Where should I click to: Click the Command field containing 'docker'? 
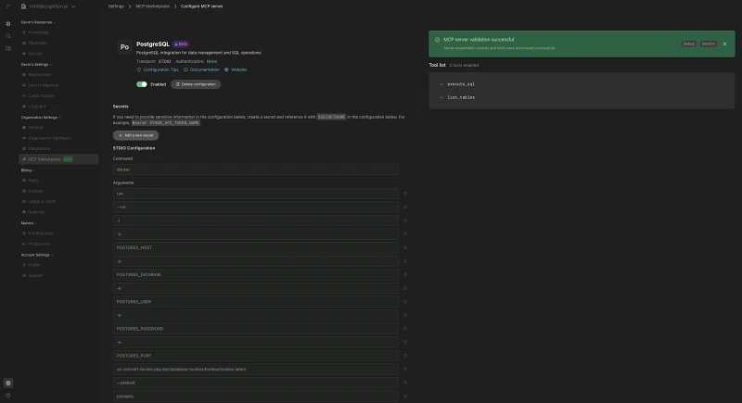click(x=256, y=170)
